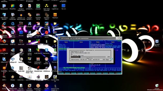
Task: Launch CDBurnerXP from the desktop
Action: click(x=4, y=60)
